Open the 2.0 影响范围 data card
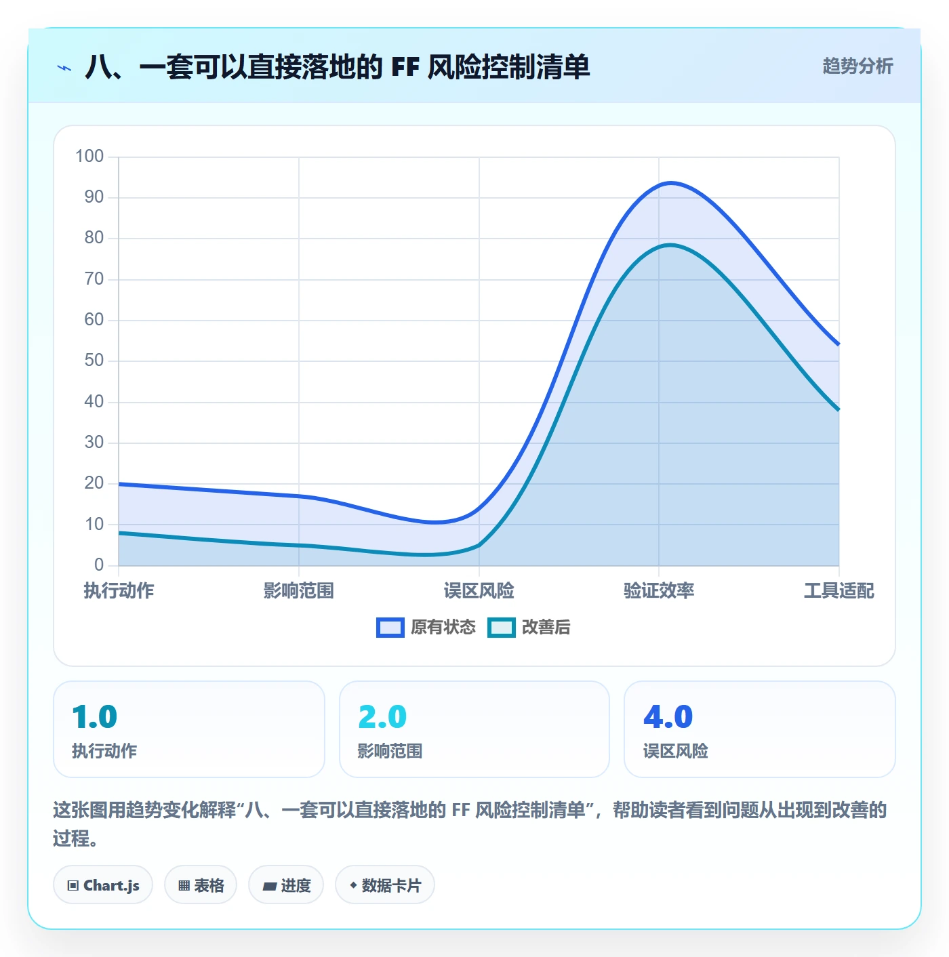This screenshot has width=949, height=957. 474,729
